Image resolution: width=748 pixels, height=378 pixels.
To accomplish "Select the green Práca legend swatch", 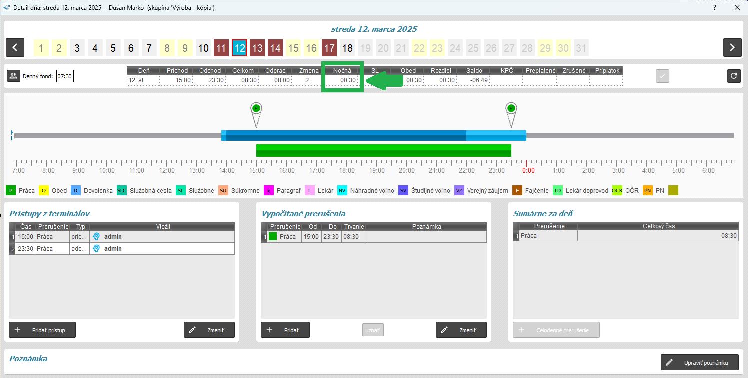I will tap(11, 190).
